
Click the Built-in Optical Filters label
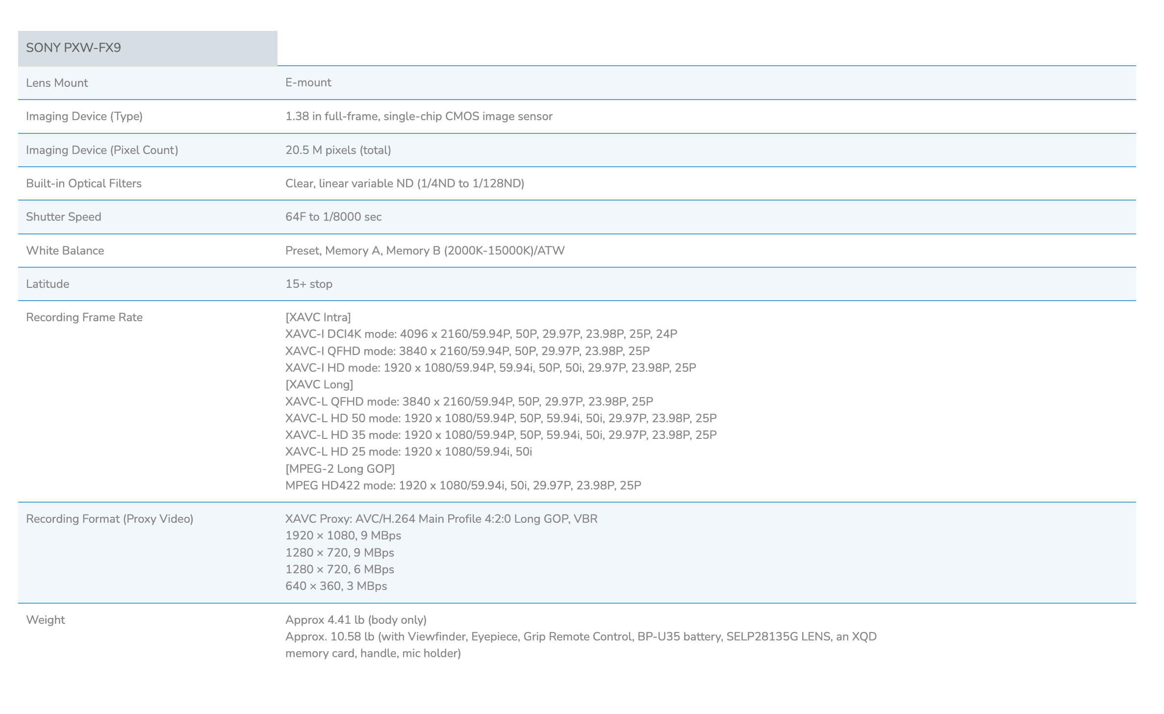point(84,183)
